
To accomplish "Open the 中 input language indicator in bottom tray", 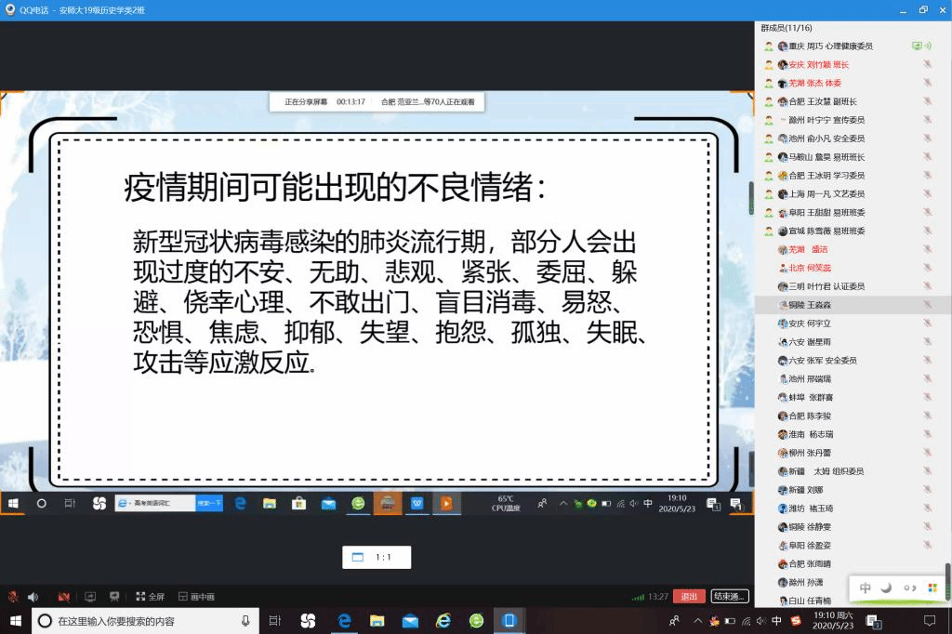I will tap(776, 621).
